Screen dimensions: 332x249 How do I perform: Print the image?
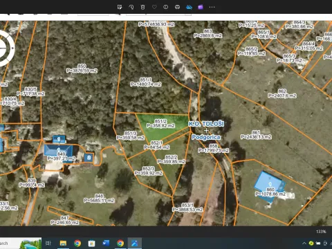tap(177, 7)
